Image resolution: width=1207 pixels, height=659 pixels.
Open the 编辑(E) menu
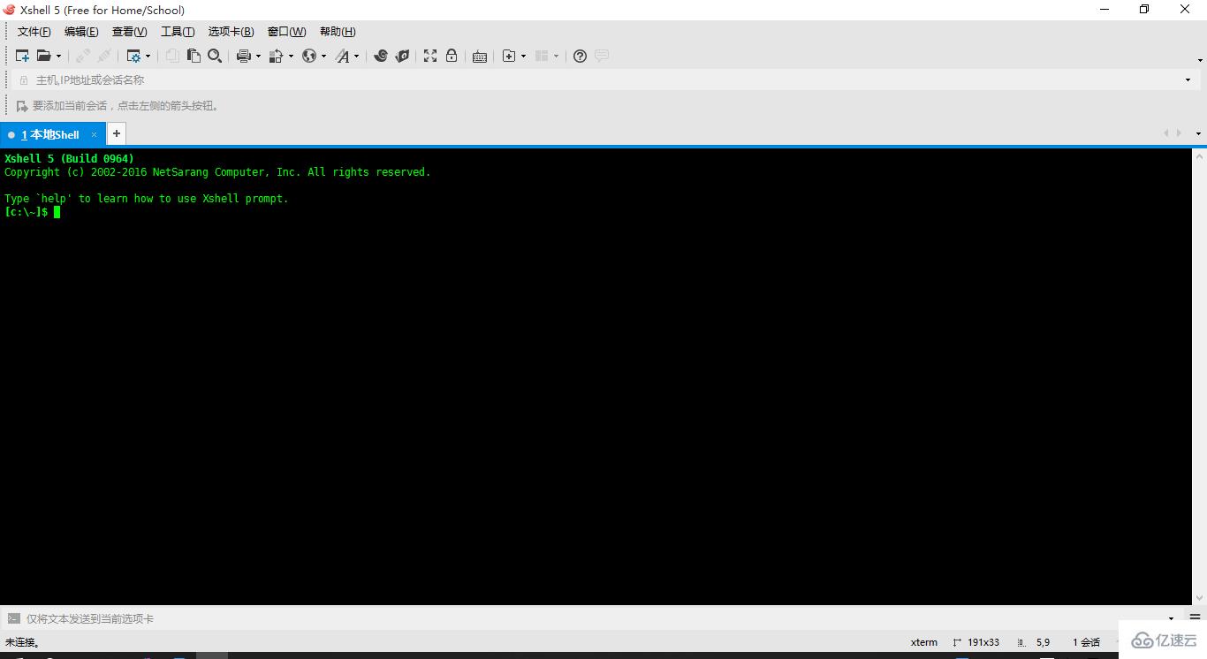tap(81, 32)
